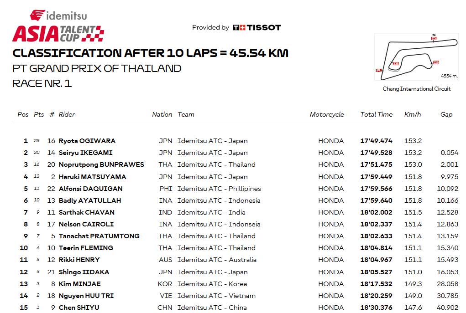This screenshot has width=466, height=313.
Task: Open the Chang International Circuit track map
Action: (x=417, y=57)
